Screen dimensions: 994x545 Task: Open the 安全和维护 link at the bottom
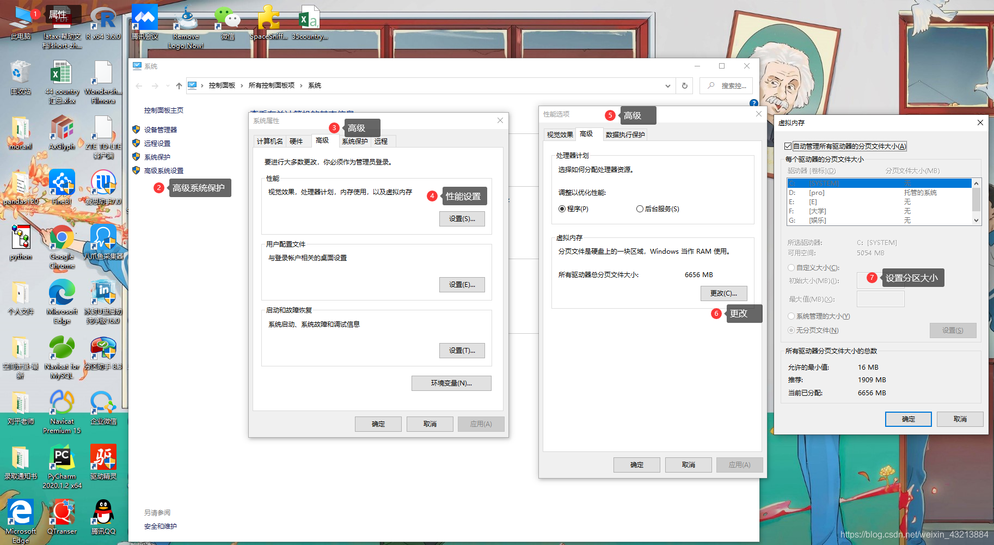(x=161, y=526)
